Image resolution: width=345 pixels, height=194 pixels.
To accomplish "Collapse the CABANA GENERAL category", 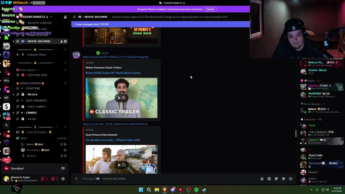I will click(x=32, y=83).
